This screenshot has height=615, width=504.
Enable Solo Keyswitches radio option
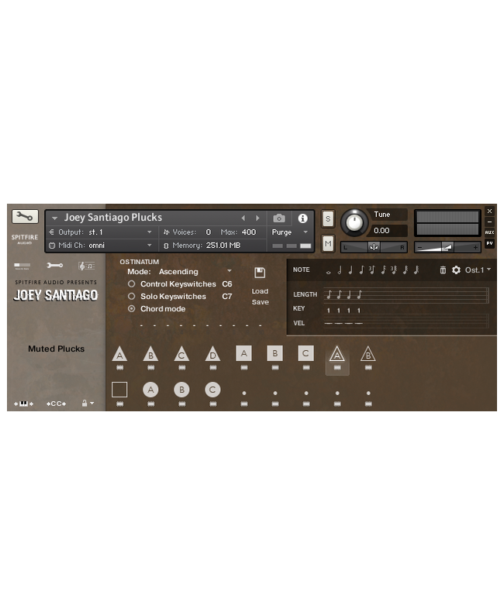pos(132,296)
